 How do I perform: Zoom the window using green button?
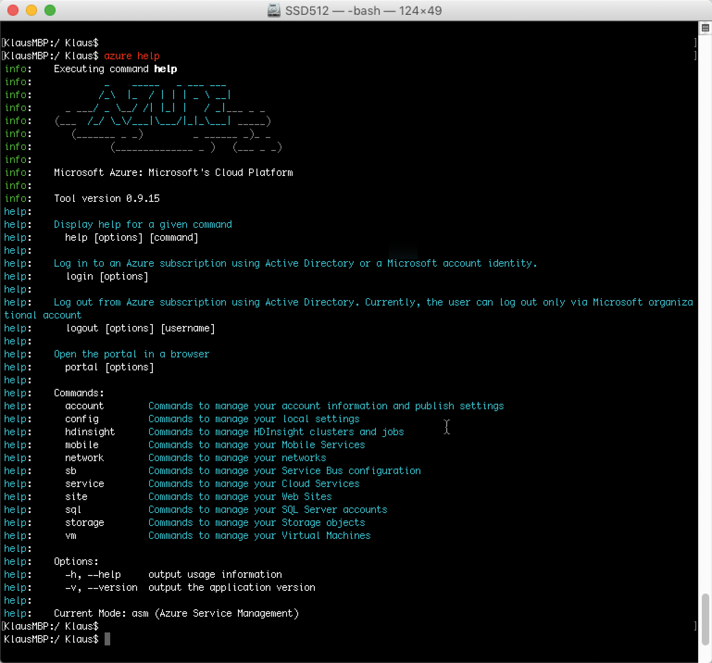tap(50, 10)
